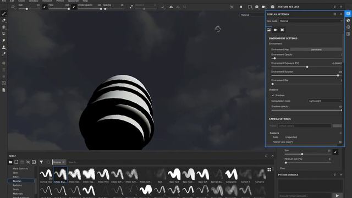This screenshot has height=198, width=352.
Task: Select the Polygon Fill tool
Action: pos(4,34)
